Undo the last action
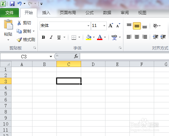Viewport: 169px width, 136px height. (20, 4)
